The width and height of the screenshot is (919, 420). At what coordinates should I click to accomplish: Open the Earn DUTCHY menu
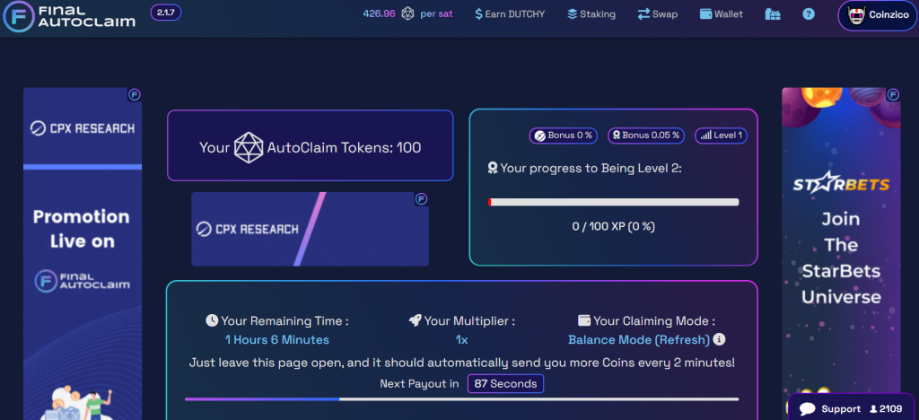point(509,14)
